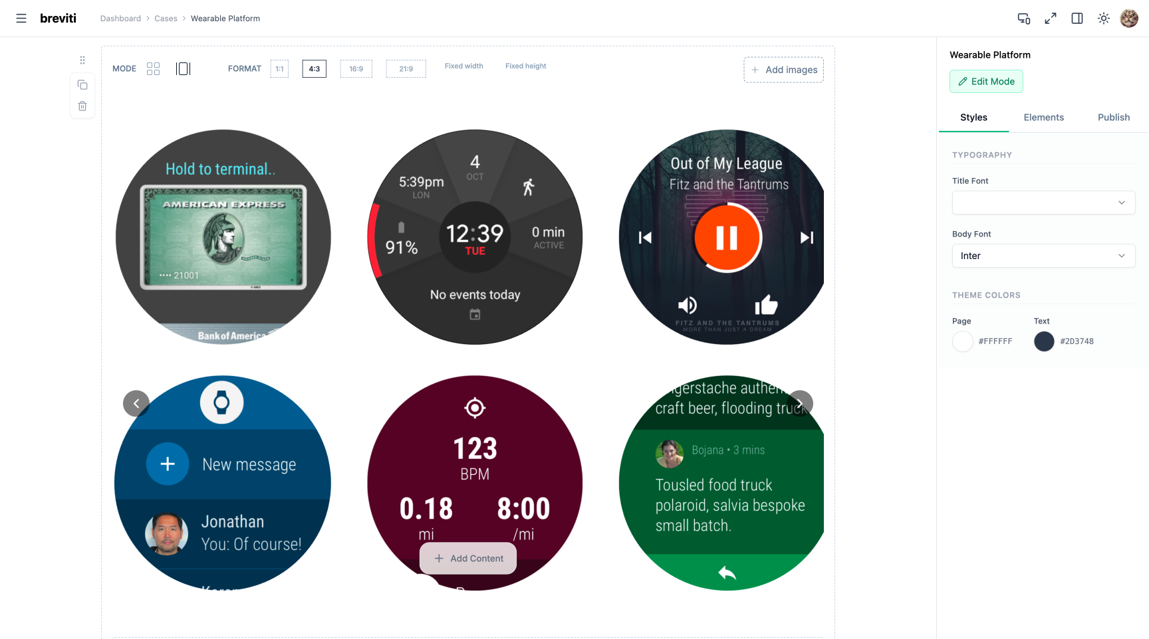This screenshot has height=639, width=1149.
Task: Toggle the side panel layout icon
Action: 1077,19
